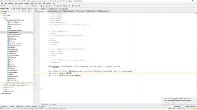Open the Build menu
Screen dimensions: 197x110
point(32,3)
